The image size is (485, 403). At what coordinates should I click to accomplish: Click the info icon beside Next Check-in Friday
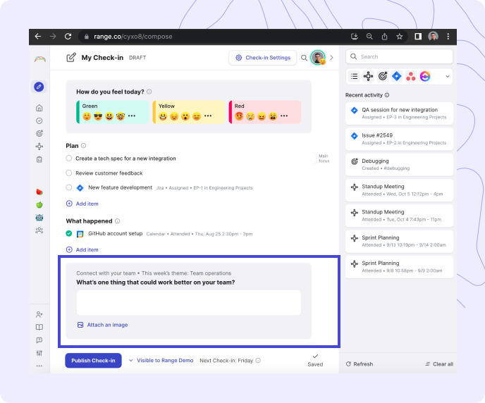pos(258,360)
